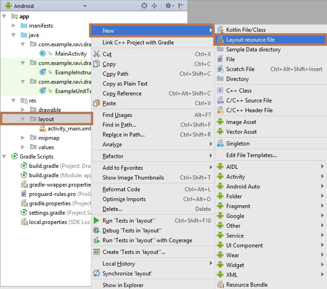This screenshot has height=289, width=327.
Task: Select Show Image Thumbnails
Action: coord(153,177)
